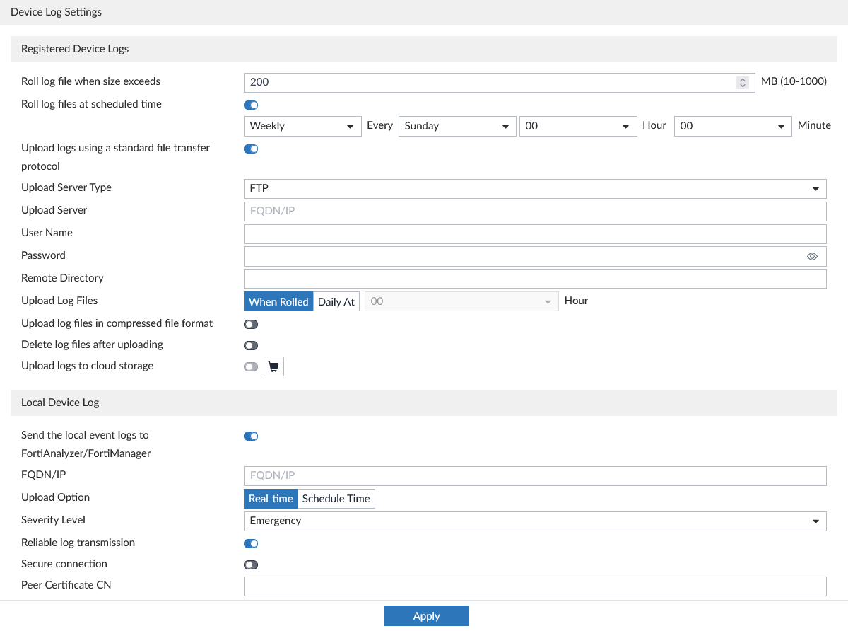Open cloud storage options via the cart icon

(x=273, y=366)
